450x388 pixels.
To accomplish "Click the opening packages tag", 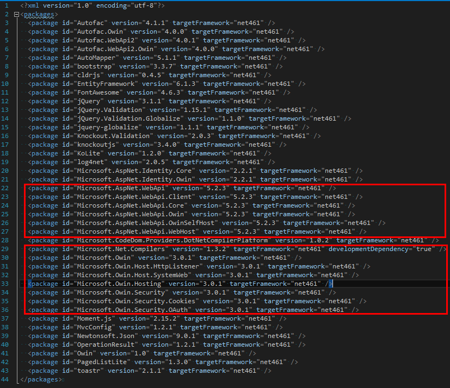I will [x=39, y=14].
